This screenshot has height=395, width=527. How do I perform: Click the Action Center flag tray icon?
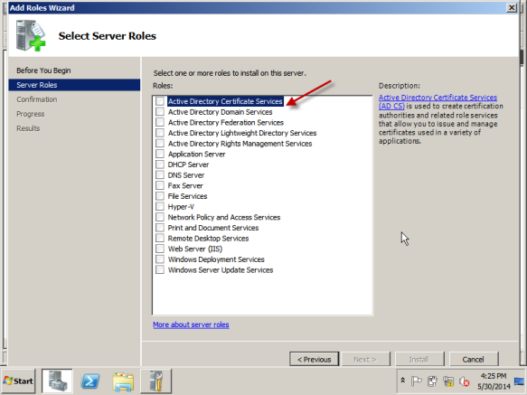tap(416, 381)
